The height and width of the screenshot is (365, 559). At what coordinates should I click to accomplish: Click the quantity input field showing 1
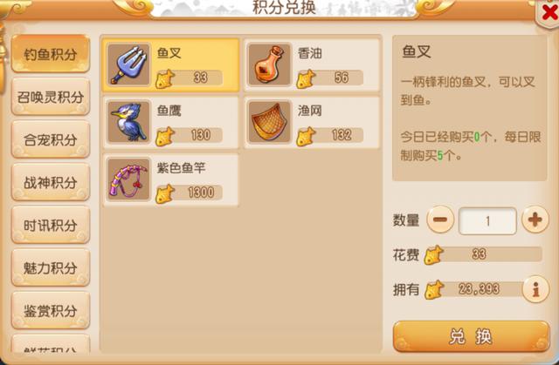coord(487,221)
